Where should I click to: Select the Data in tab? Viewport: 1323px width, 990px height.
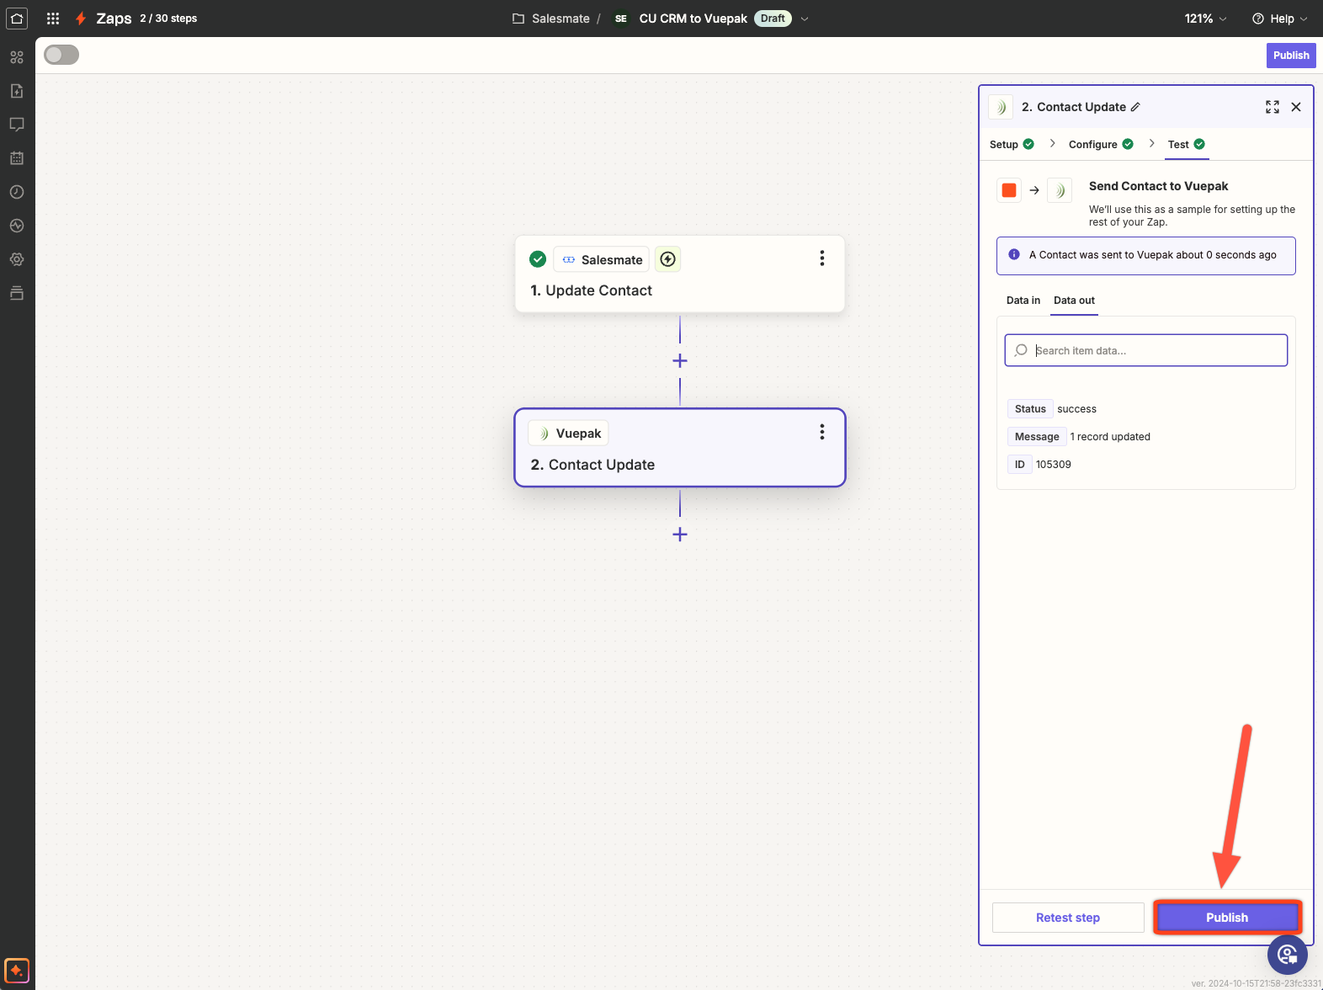click(x=1023, y=301)
